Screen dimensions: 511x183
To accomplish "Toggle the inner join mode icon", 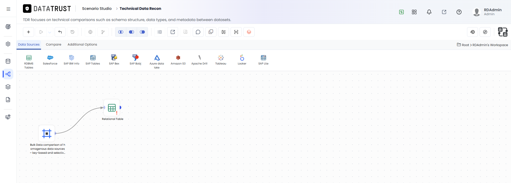I will point(121,32).
